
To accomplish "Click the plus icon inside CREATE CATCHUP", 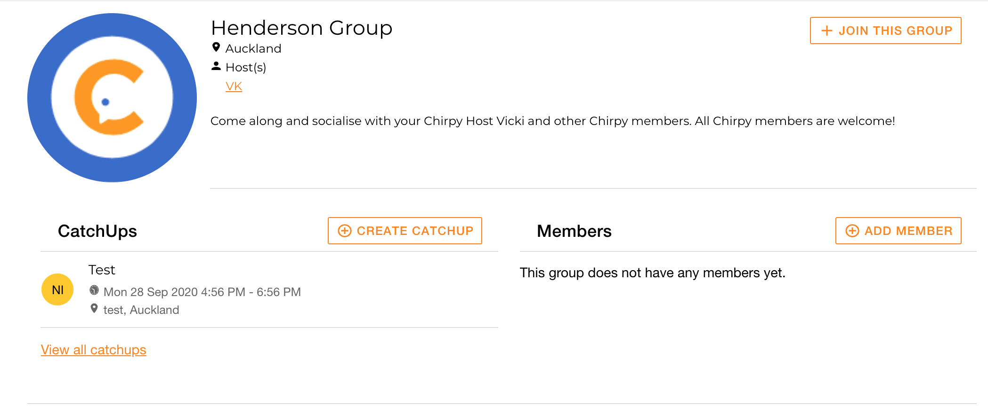I will (x=344, y=231).
